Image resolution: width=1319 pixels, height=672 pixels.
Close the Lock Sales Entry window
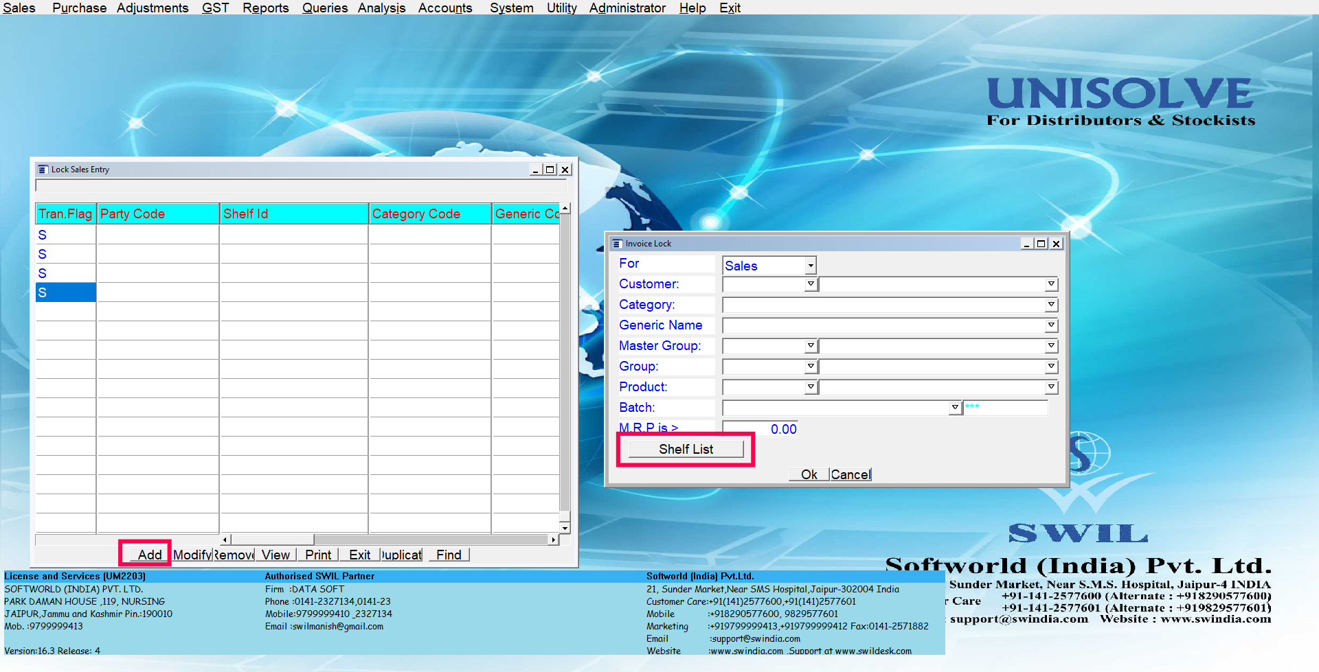click(565, 170)
